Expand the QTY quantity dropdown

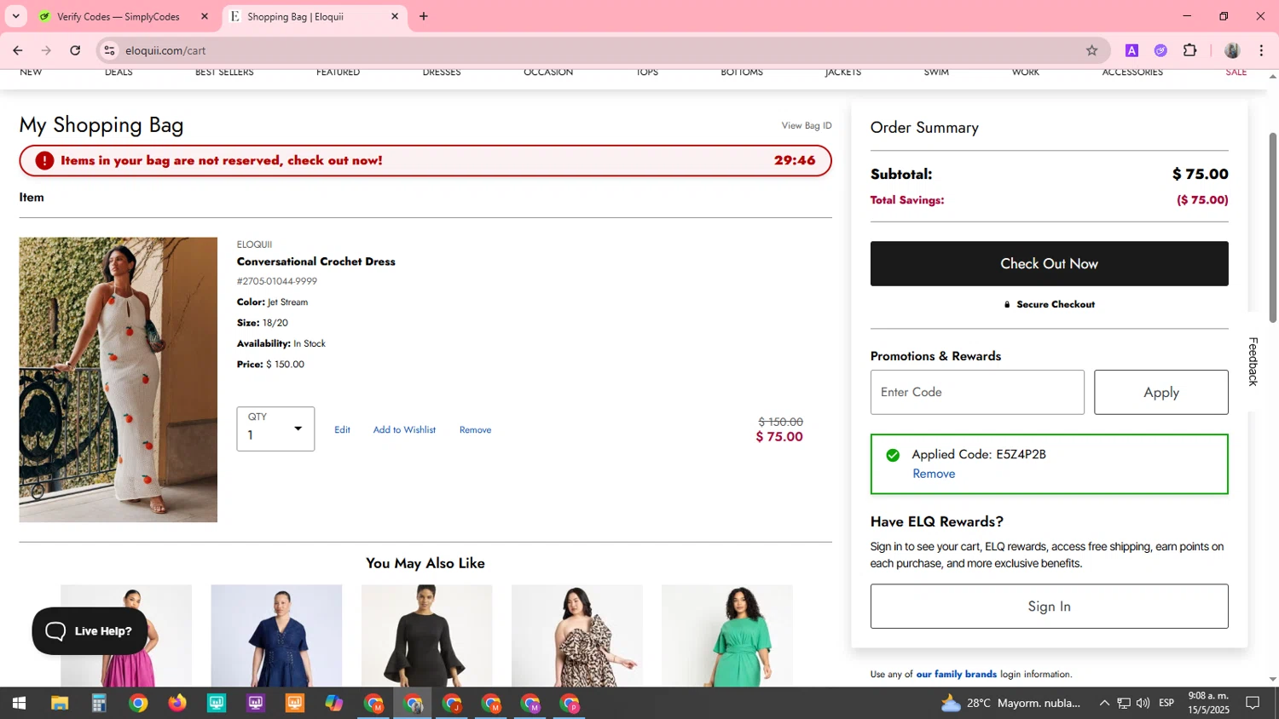tap(275, 429)
